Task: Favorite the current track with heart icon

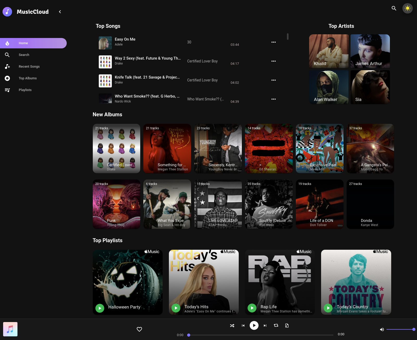Action: coord(139,329)
